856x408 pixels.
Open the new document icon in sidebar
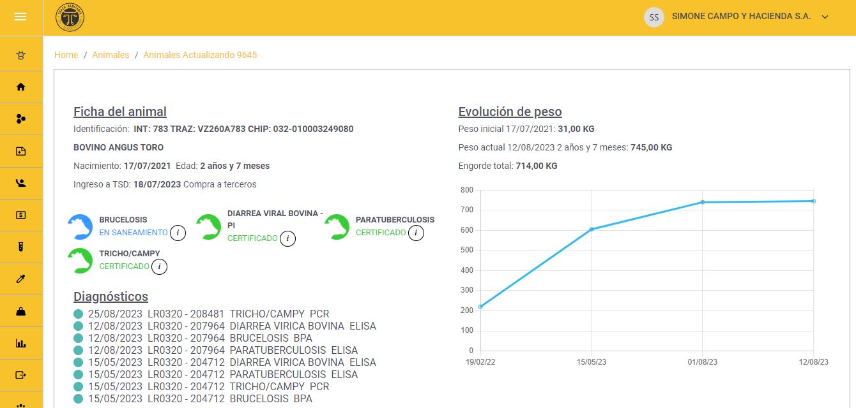(x=22, y=151)
